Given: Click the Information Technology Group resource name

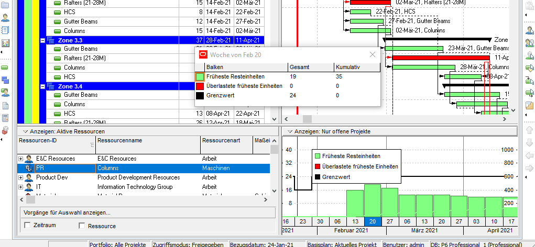Looking at the screenshot, I should coord(135,187).
